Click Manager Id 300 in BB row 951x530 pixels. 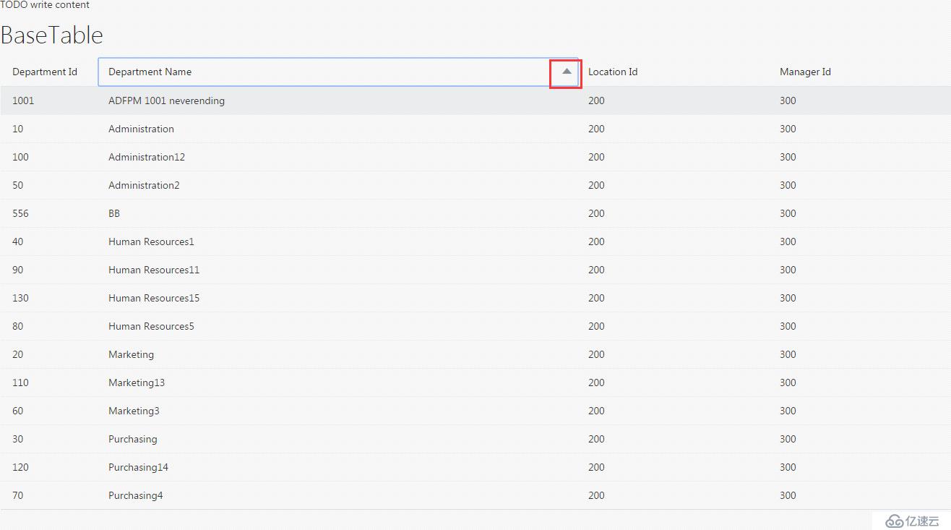tap(788, 213)
